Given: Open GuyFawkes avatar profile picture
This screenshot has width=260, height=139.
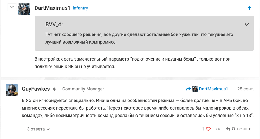Looking at the screenshot, I should click(x=12, y=90).
